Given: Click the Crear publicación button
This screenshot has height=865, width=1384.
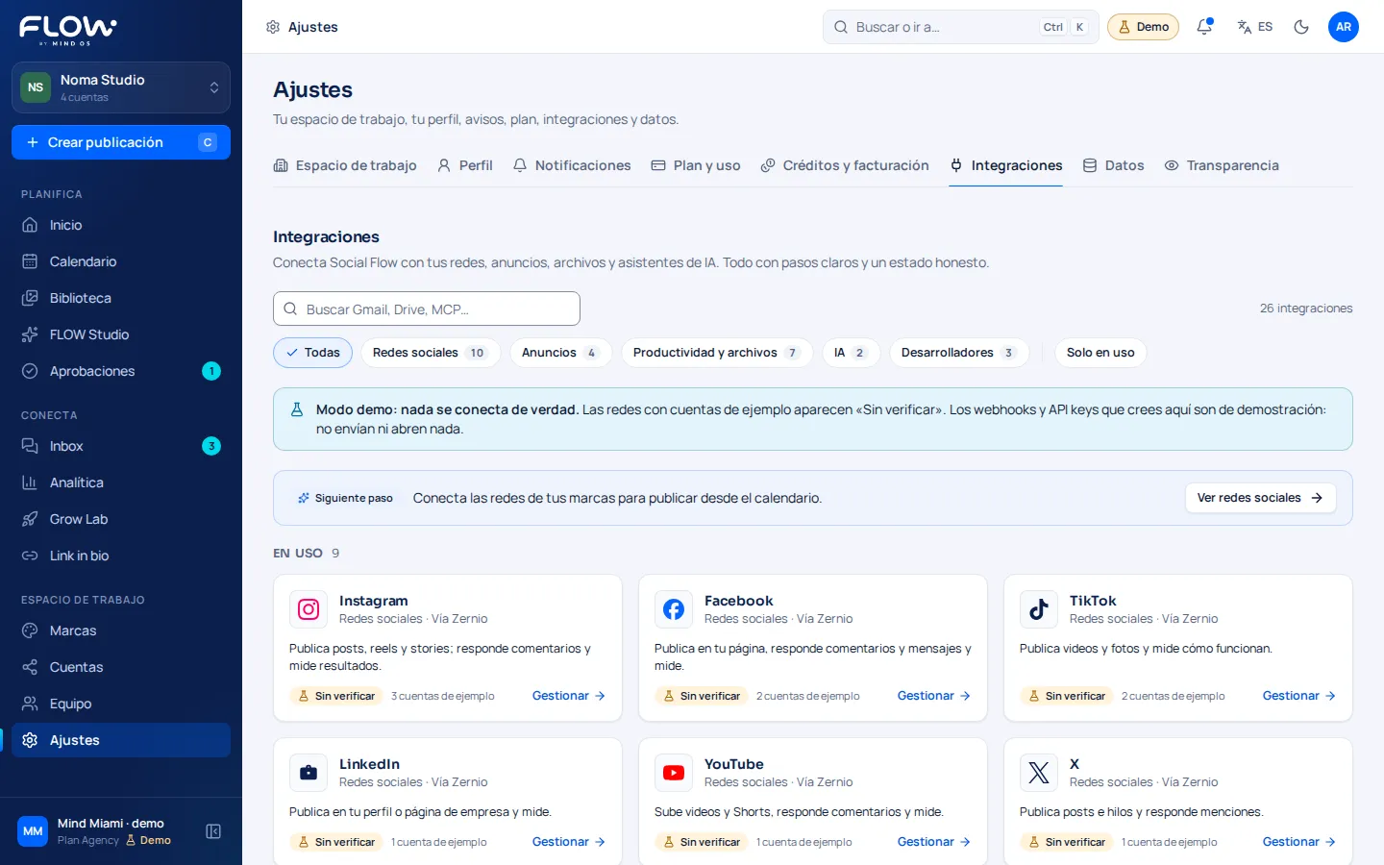Looking at the screenshot, I should click(x=121, y=142).
